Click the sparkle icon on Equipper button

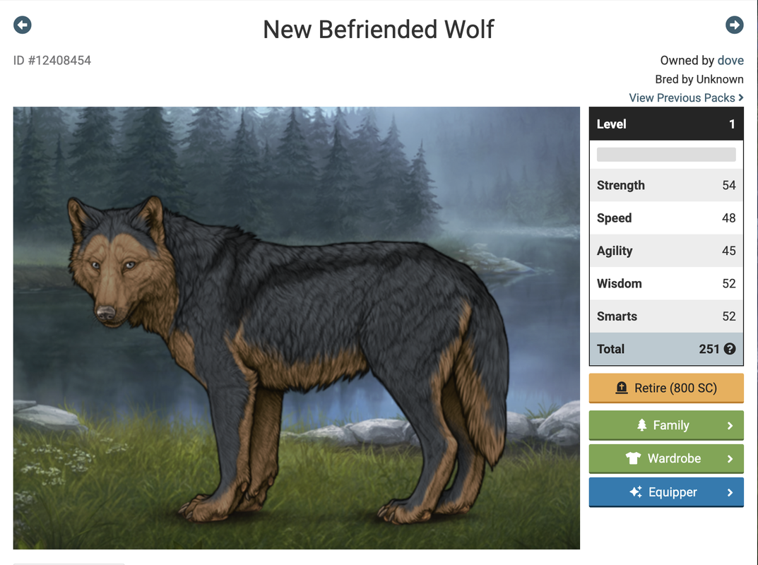click(x=636, y=492)
